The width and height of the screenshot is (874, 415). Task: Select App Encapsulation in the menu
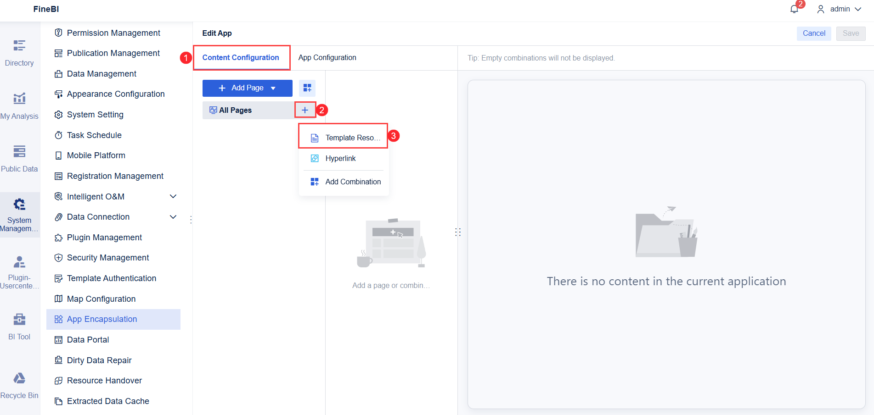point(113,319)
